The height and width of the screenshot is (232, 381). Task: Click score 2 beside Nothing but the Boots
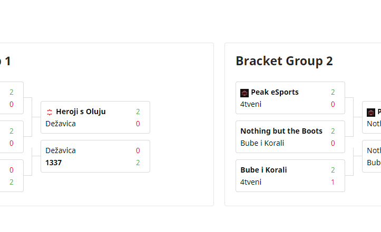pyautogui.click(x=333, y=131)
